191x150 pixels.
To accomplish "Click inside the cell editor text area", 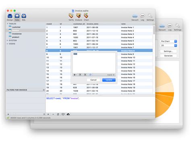I will tap(94, 63).
